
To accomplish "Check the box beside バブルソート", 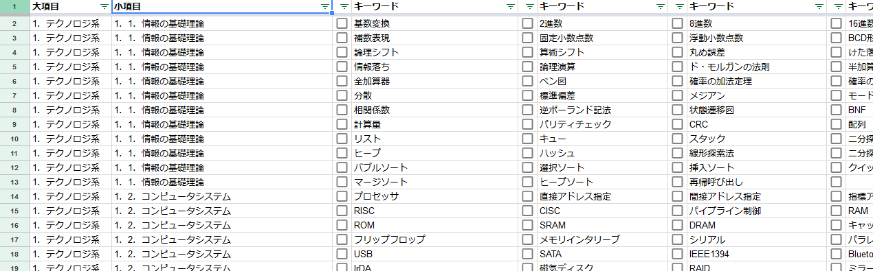I will point(342,167).
